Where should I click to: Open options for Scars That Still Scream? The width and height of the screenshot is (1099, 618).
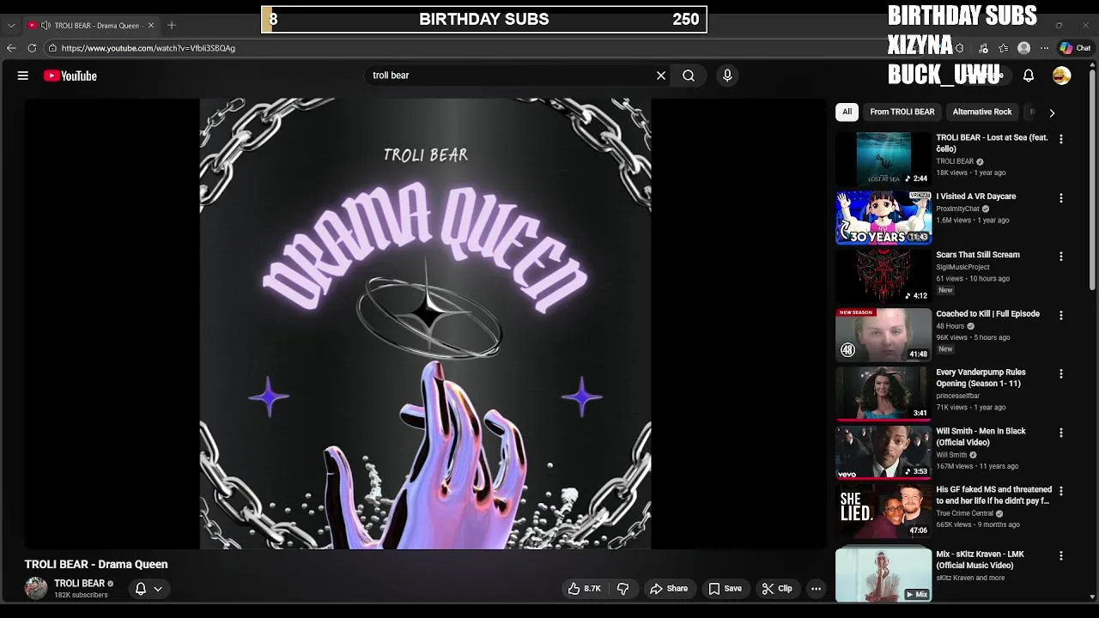(x=1061, y=257)
